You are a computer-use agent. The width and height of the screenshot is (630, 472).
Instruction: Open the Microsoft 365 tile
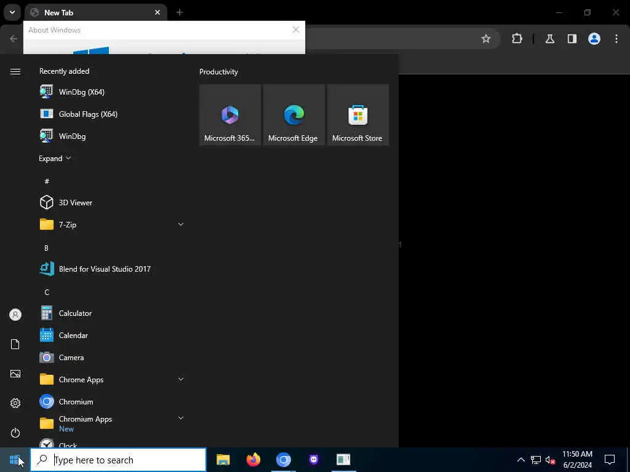pyautogui.click(x=230, y=115)
